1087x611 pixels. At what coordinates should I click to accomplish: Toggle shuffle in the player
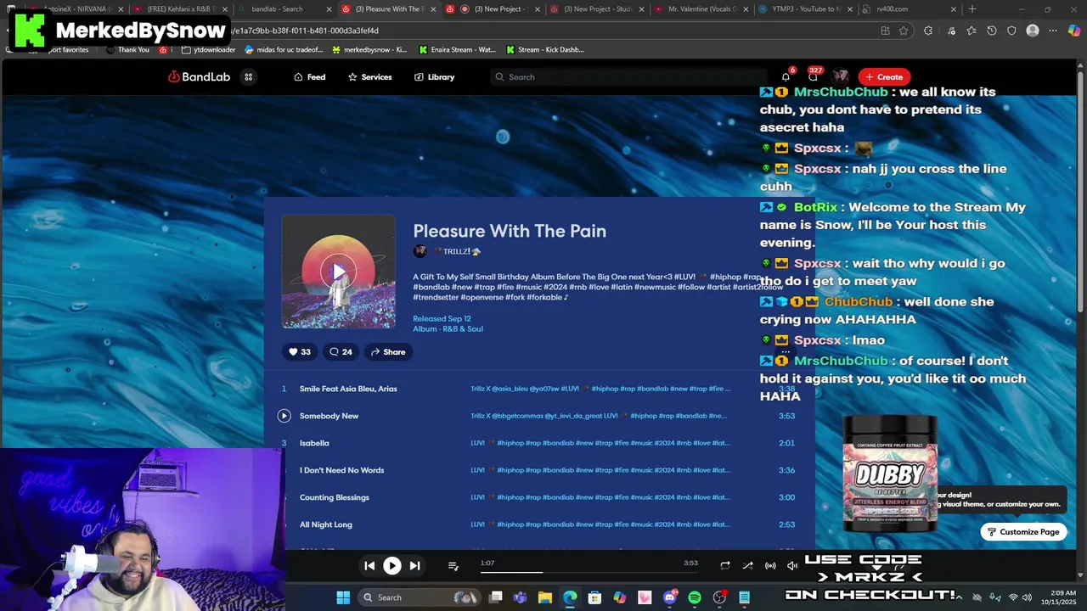pos(747,565)
